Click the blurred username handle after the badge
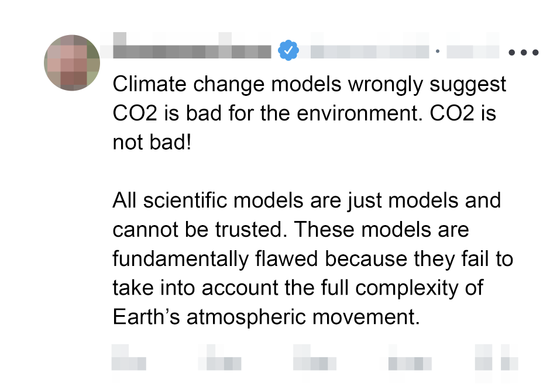 369,51
